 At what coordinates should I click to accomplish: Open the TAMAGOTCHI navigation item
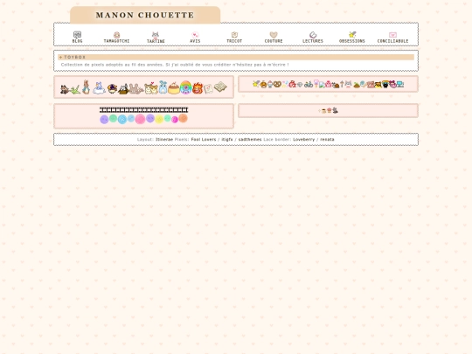[116, 38]
